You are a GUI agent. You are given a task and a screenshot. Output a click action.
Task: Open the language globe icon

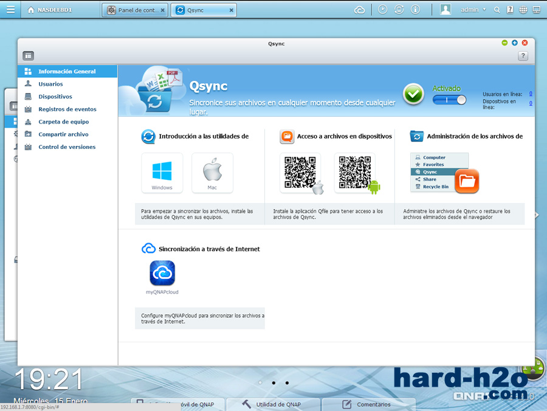click(x=523, y=10)
